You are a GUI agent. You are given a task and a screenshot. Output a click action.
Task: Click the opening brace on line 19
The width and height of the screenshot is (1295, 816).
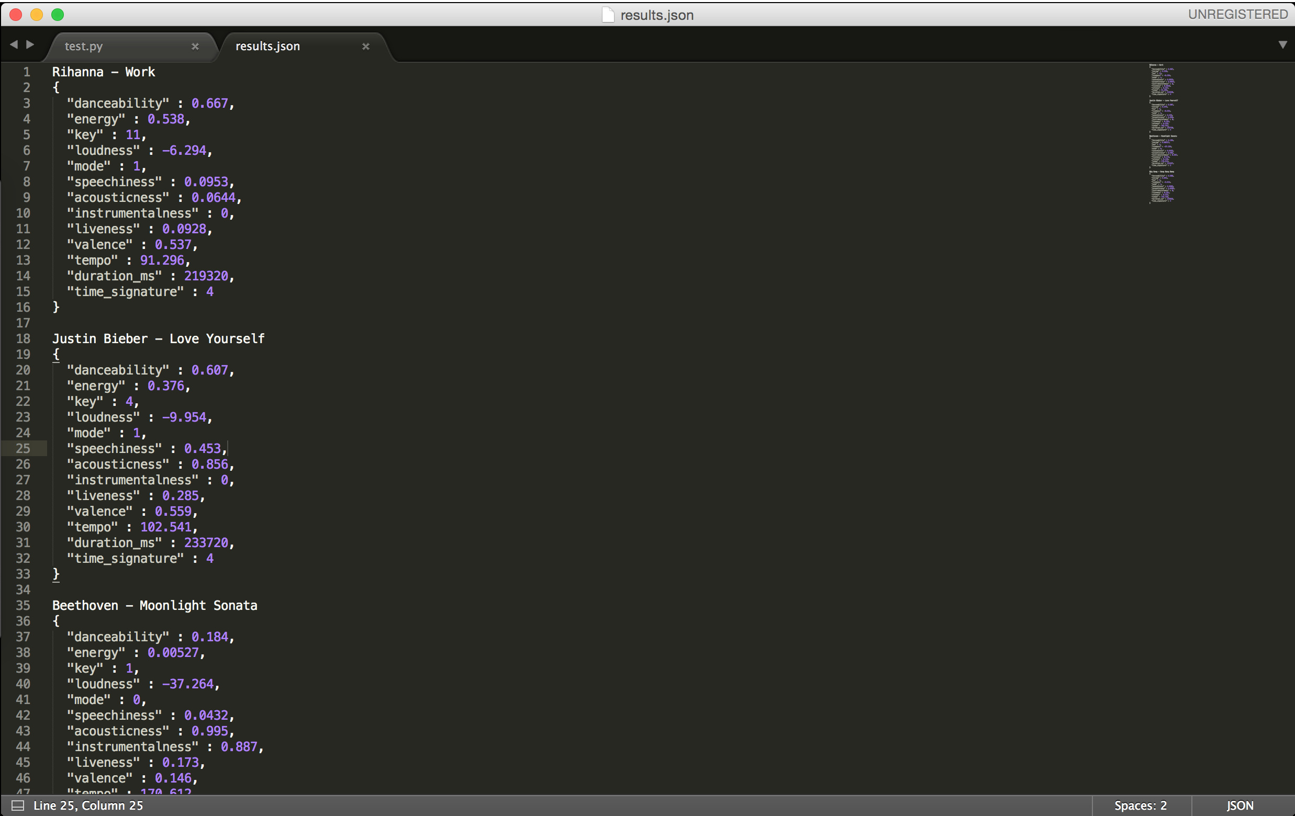pos(56,354)
